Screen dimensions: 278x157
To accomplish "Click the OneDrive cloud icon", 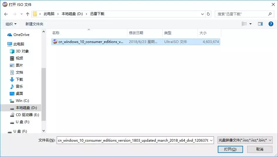I will pyautogui.click(x=10, y=35).
